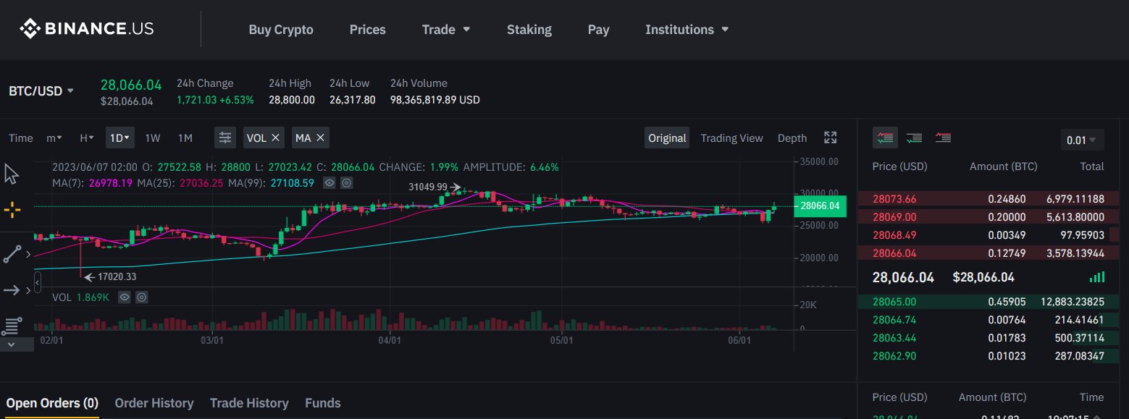The height and width of the screenshot is (419, 1129).
Task: Select bid order at 28062.90
Action: click(x=989, y=356)
